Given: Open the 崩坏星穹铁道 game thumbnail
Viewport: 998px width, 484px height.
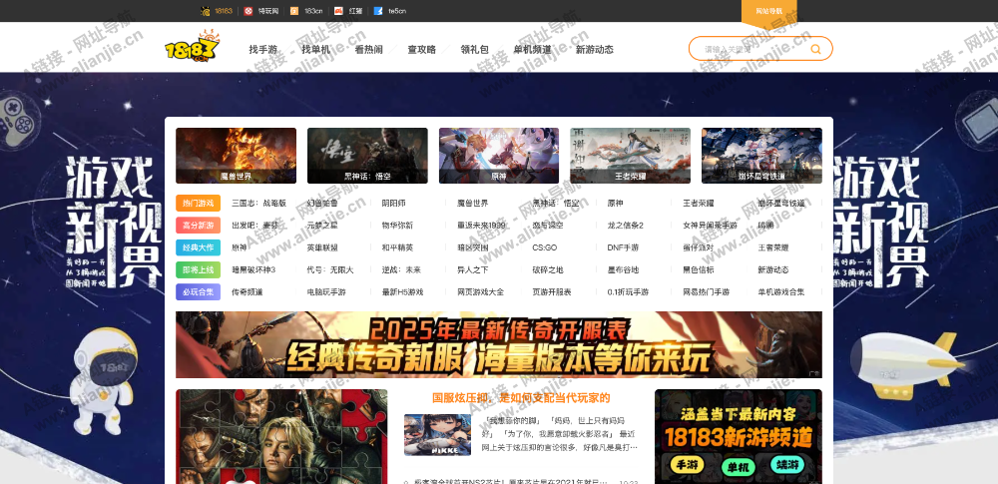Looking at the screenshot, I should click(x=761, y=156).
